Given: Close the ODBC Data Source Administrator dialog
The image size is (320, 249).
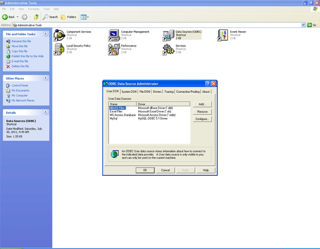Looking at the screenshot, I should 214,84.
